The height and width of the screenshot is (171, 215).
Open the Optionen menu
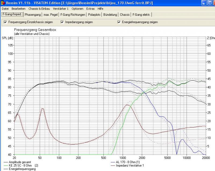coord(77,9)
